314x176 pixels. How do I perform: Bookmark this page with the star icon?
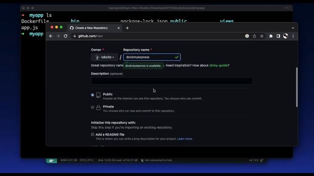(x=262, y=36)
